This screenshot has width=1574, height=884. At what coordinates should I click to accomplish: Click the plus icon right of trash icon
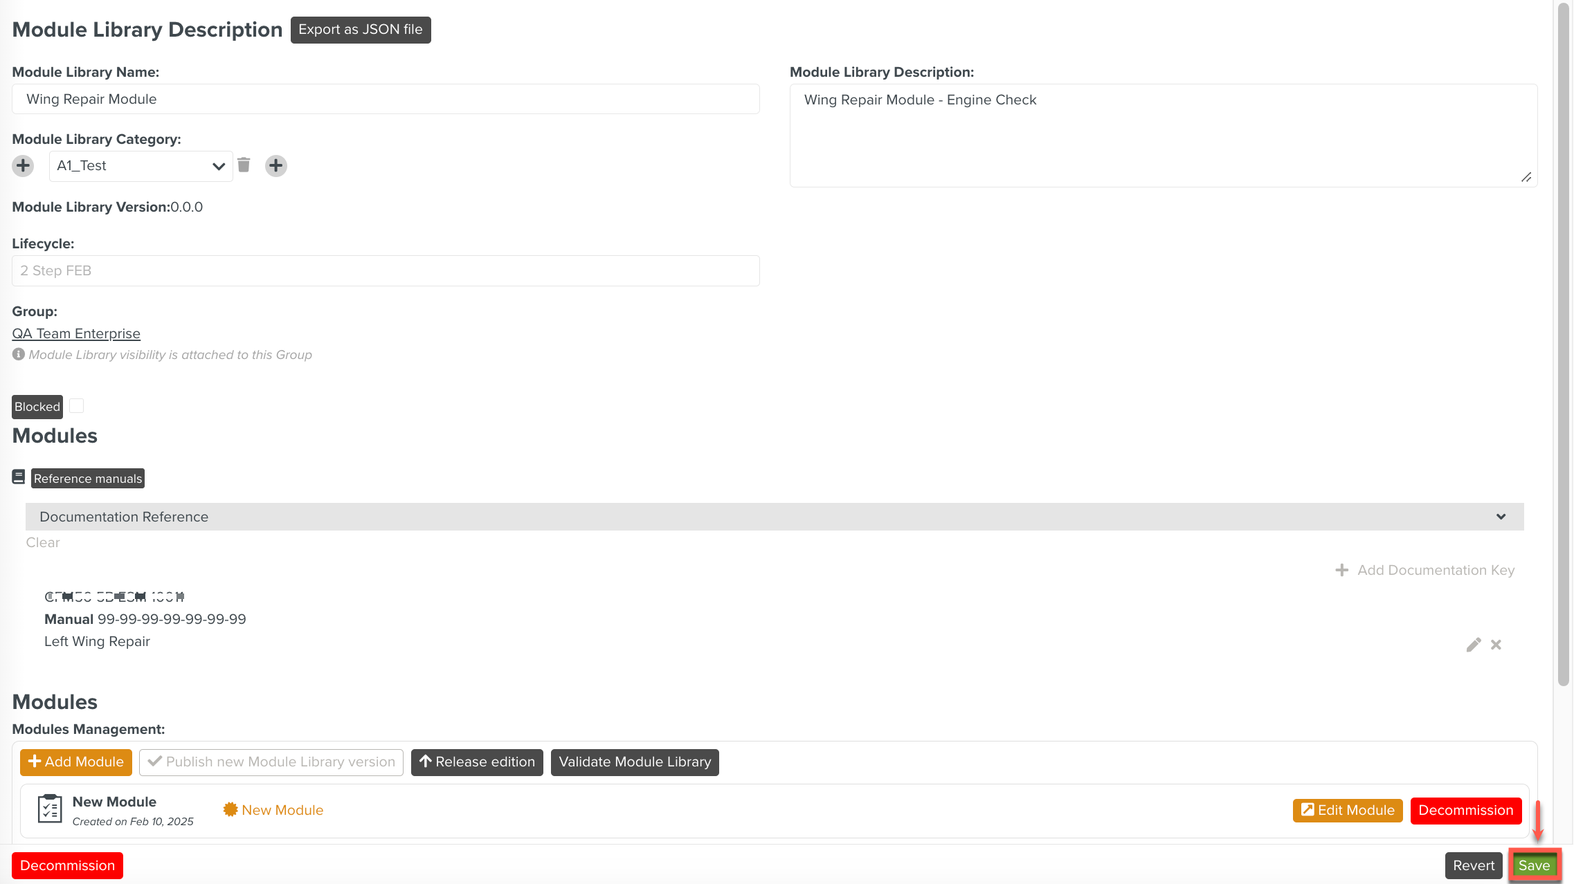tap(275, 166)
